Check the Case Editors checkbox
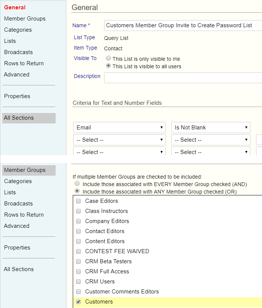 coord(78,201)
